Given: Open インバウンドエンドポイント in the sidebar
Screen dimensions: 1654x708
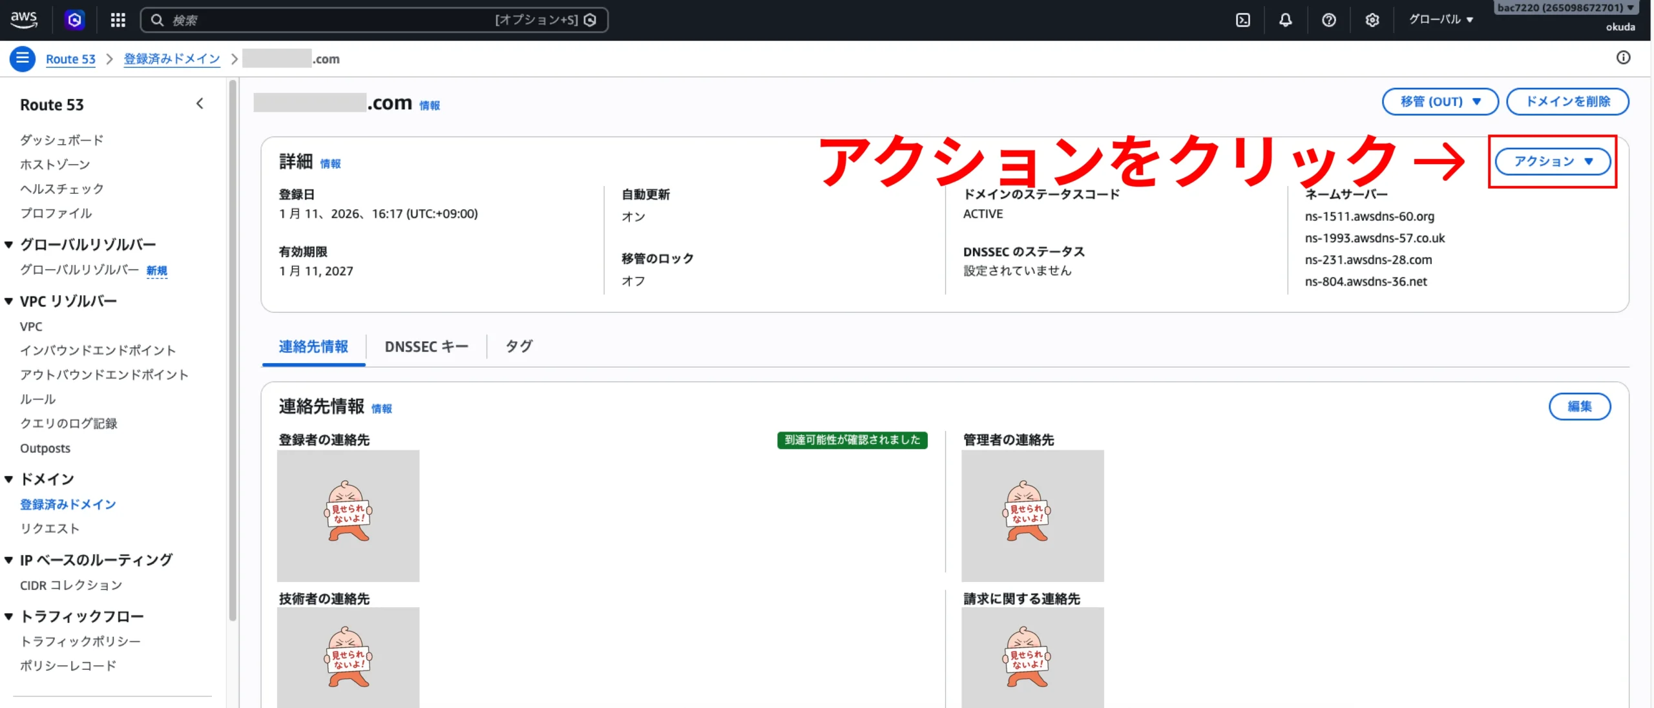Looking at the screenshot, I should [x=98, y=350].
